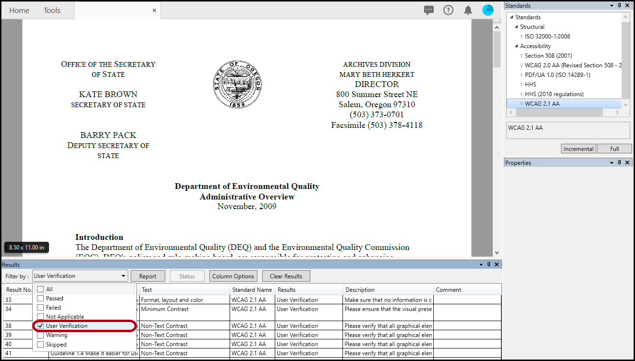Click the 'Please ensure that the visual' description cell
635x361 pixels.
click(388, 313)
